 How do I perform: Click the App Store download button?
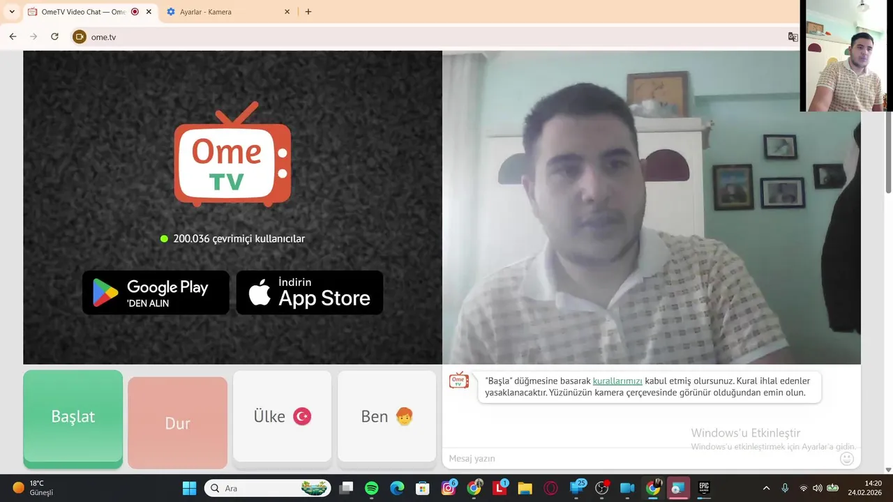coord(310,293)
